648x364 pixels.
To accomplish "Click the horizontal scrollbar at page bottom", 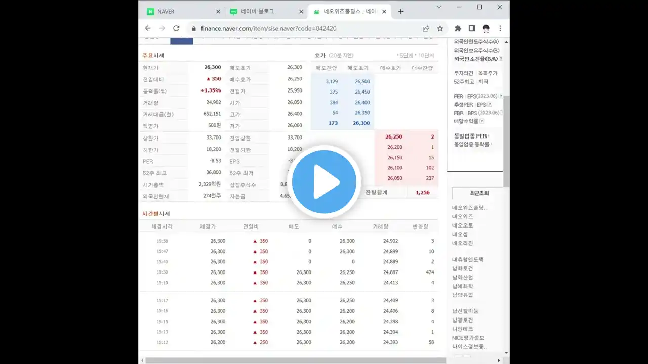I will 296,360.
